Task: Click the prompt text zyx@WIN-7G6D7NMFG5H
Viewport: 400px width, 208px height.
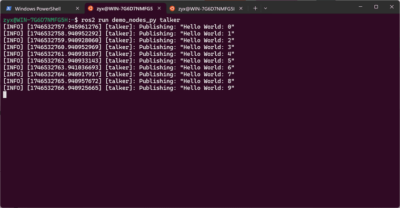Action: (35, 20)
